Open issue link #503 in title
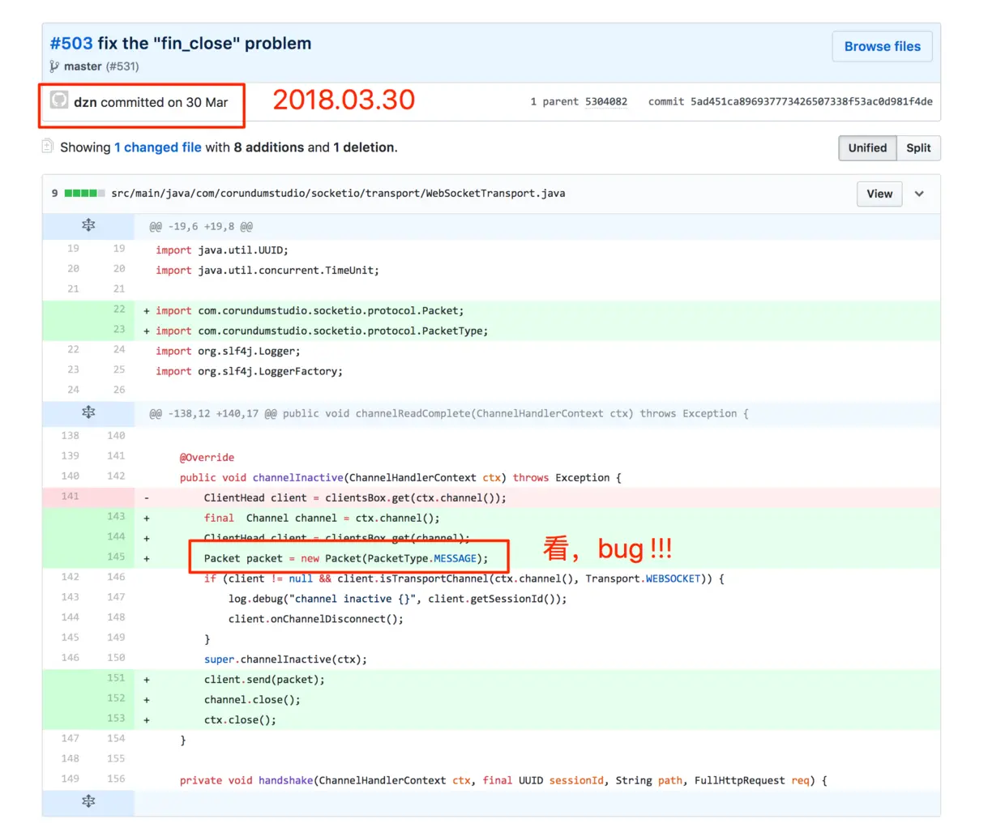The width and height of the screenshot is (1005, 828). pyautogui.click(x=71, y=44)
